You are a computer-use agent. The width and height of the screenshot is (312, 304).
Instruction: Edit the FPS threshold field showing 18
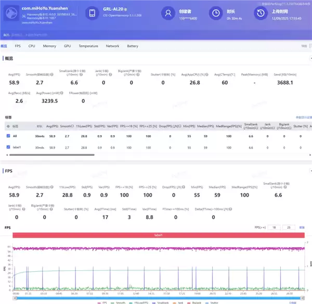point(276,227)
